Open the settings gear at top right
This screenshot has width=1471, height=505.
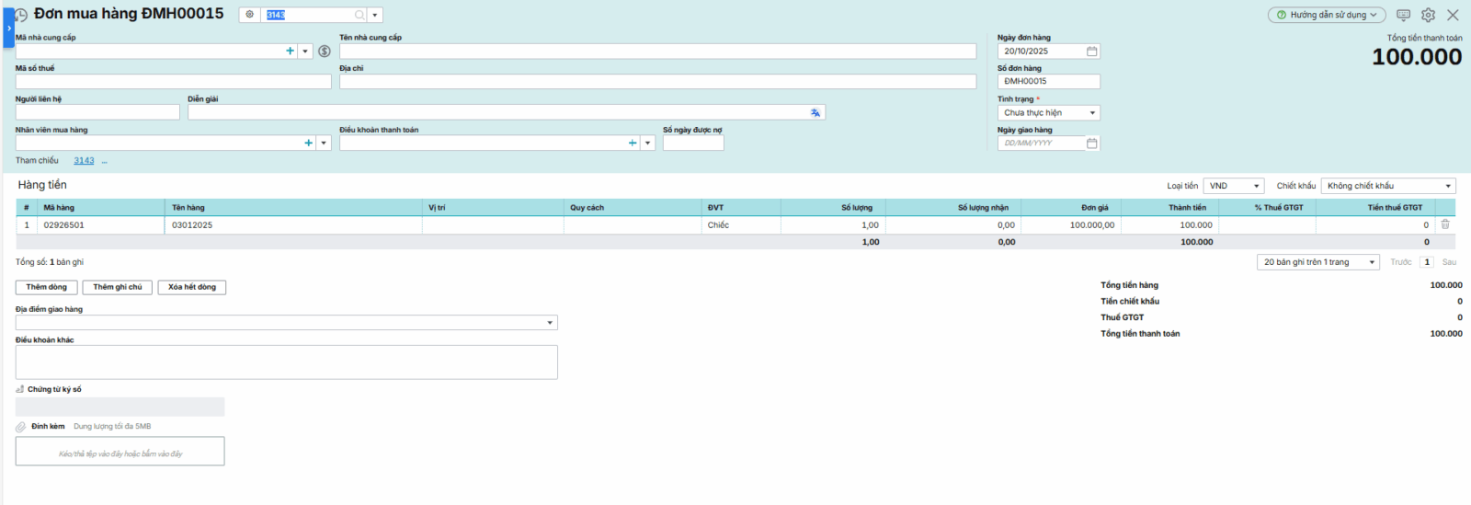tap(1428, 15)
